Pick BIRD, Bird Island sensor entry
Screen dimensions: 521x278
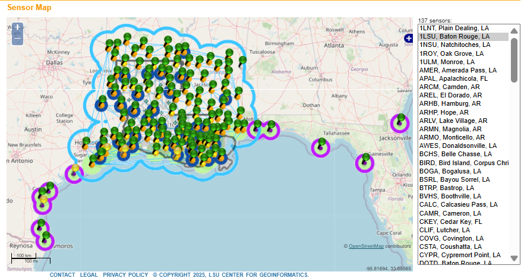click(x=463, y=163)
